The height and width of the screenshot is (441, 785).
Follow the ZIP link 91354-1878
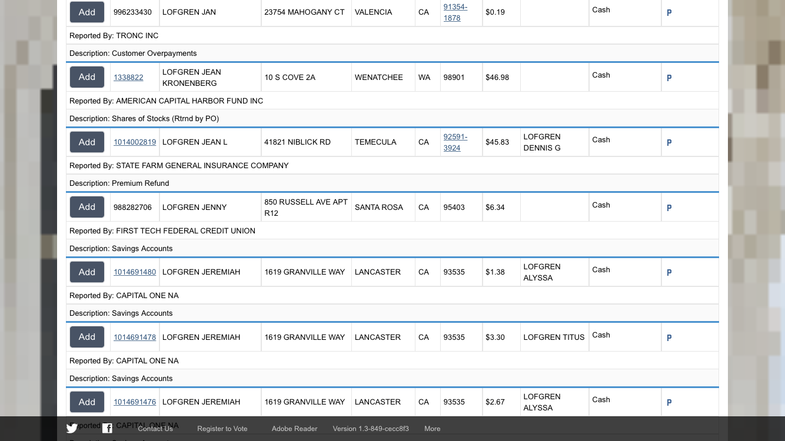[x=455, y=12]
